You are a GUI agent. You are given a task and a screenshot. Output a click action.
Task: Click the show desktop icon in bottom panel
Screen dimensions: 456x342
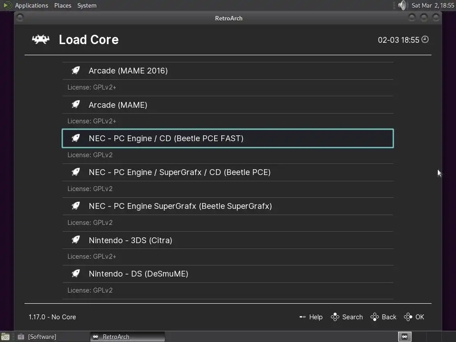click(x=5, y=337)
